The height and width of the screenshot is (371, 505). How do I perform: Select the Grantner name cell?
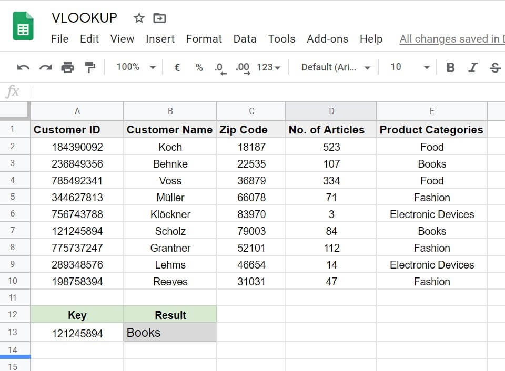point(170,248)
